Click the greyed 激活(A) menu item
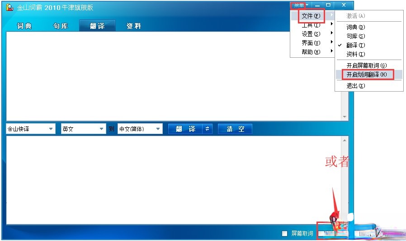 [369, 16]
